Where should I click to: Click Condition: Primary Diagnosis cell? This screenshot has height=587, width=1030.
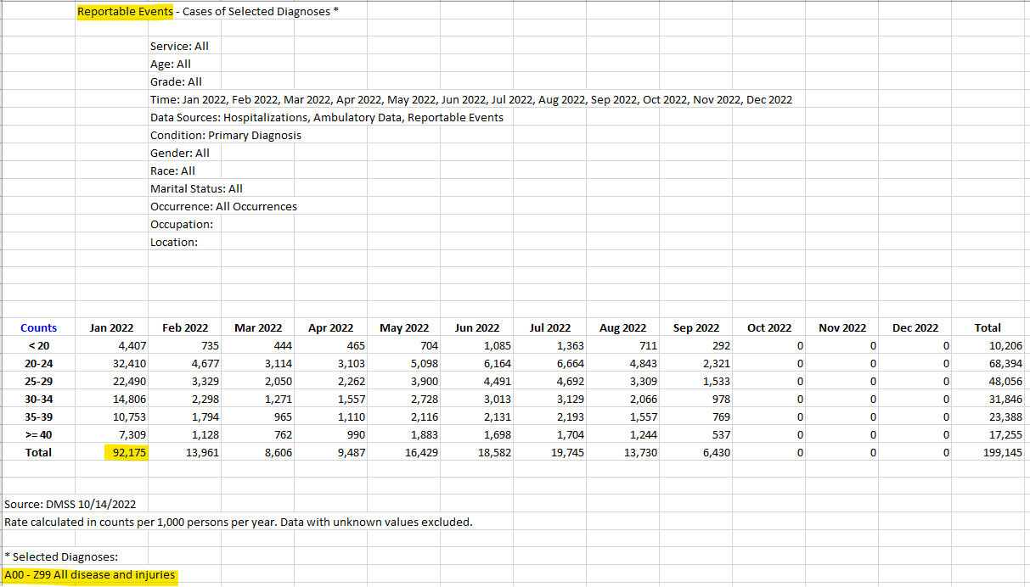226,135
